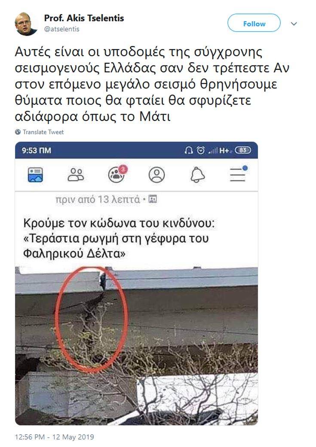Open Prof. Akis Tselentis profile picture

[x=26, y=24]
